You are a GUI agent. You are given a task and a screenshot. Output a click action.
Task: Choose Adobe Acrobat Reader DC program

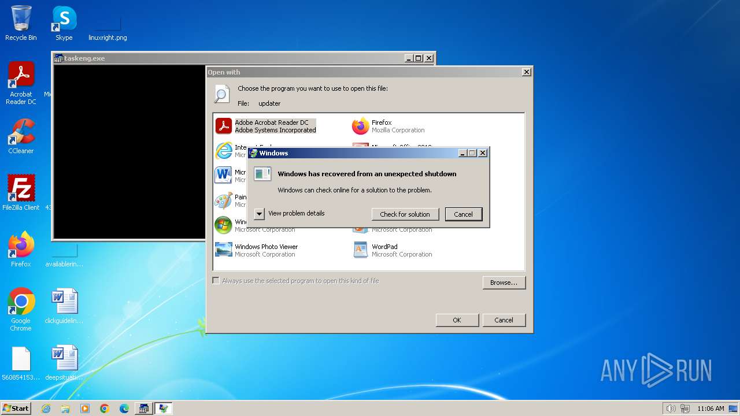coord(266,126)
